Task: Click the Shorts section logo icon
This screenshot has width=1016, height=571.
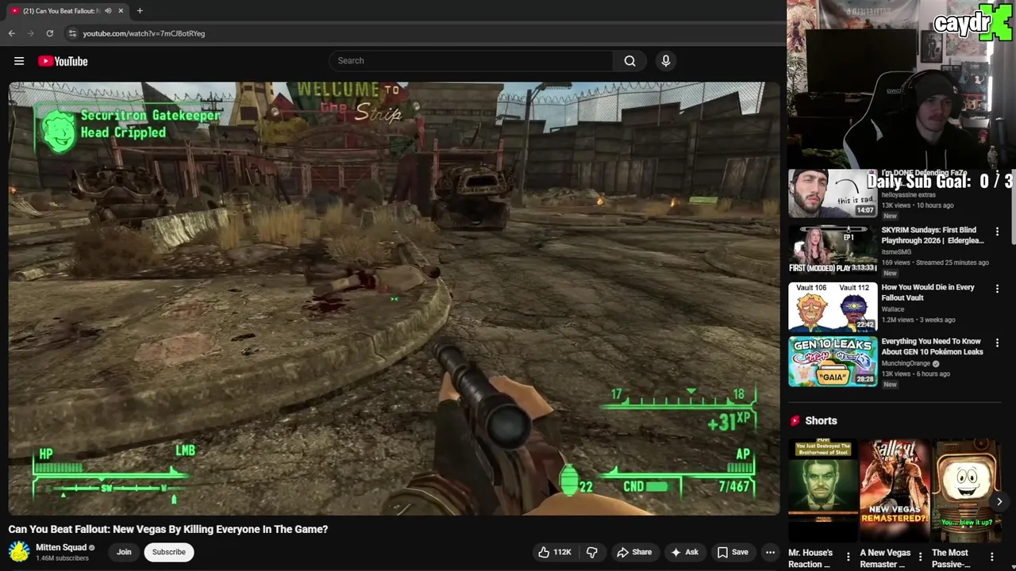Action: pyautogui.click(x=795, y=421)
